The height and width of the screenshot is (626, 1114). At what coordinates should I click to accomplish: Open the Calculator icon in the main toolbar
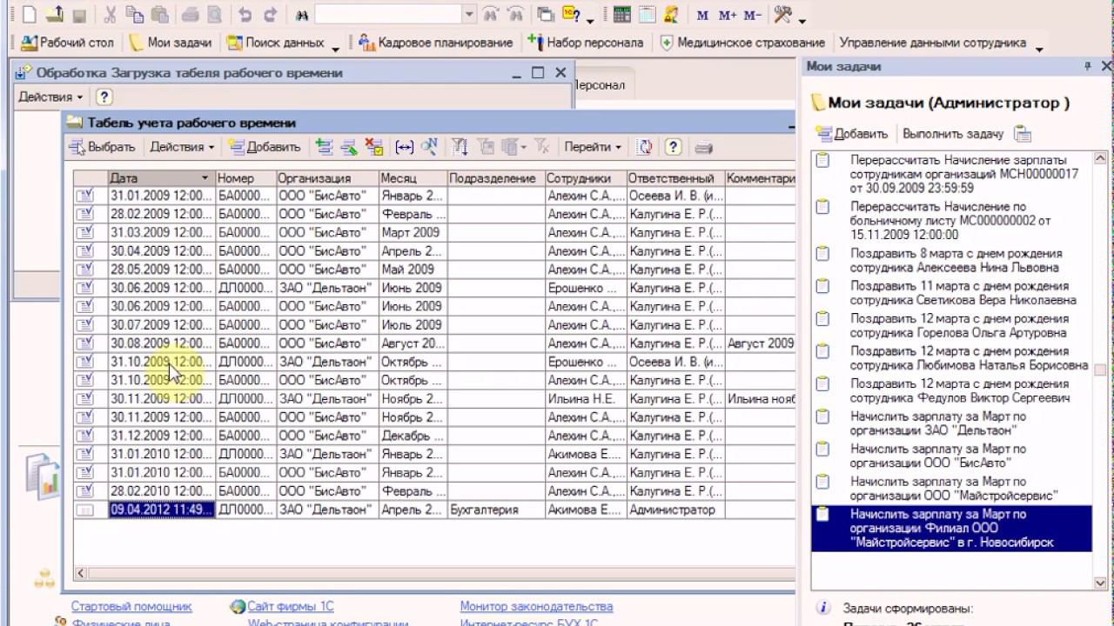(x=621, y=15)
